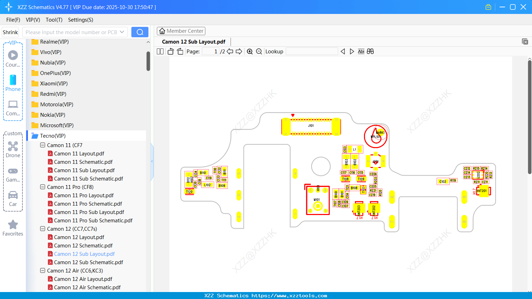
Task: Open the Courses sidebar icon
Action: [x=13, y=59]
